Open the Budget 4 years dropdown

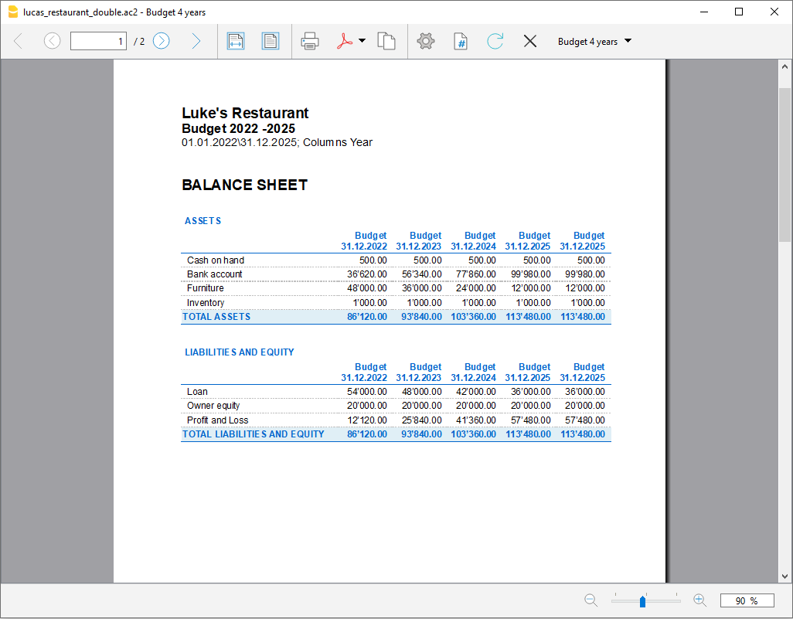[594, 42]
